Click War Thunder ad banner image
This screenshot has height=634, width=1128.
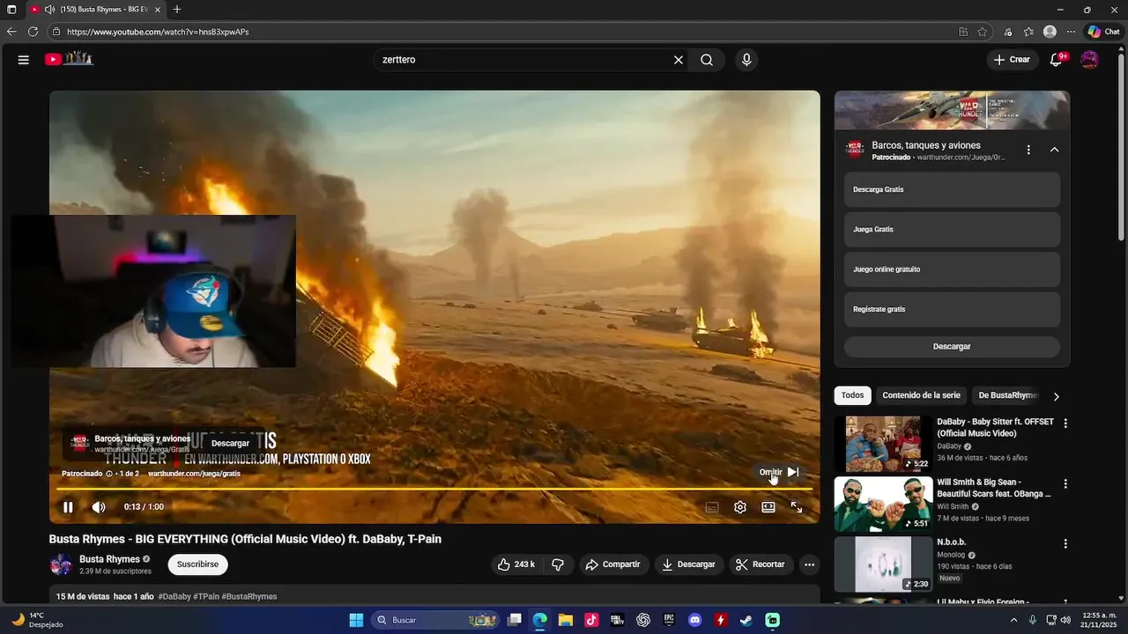click(x=952, y=110)
